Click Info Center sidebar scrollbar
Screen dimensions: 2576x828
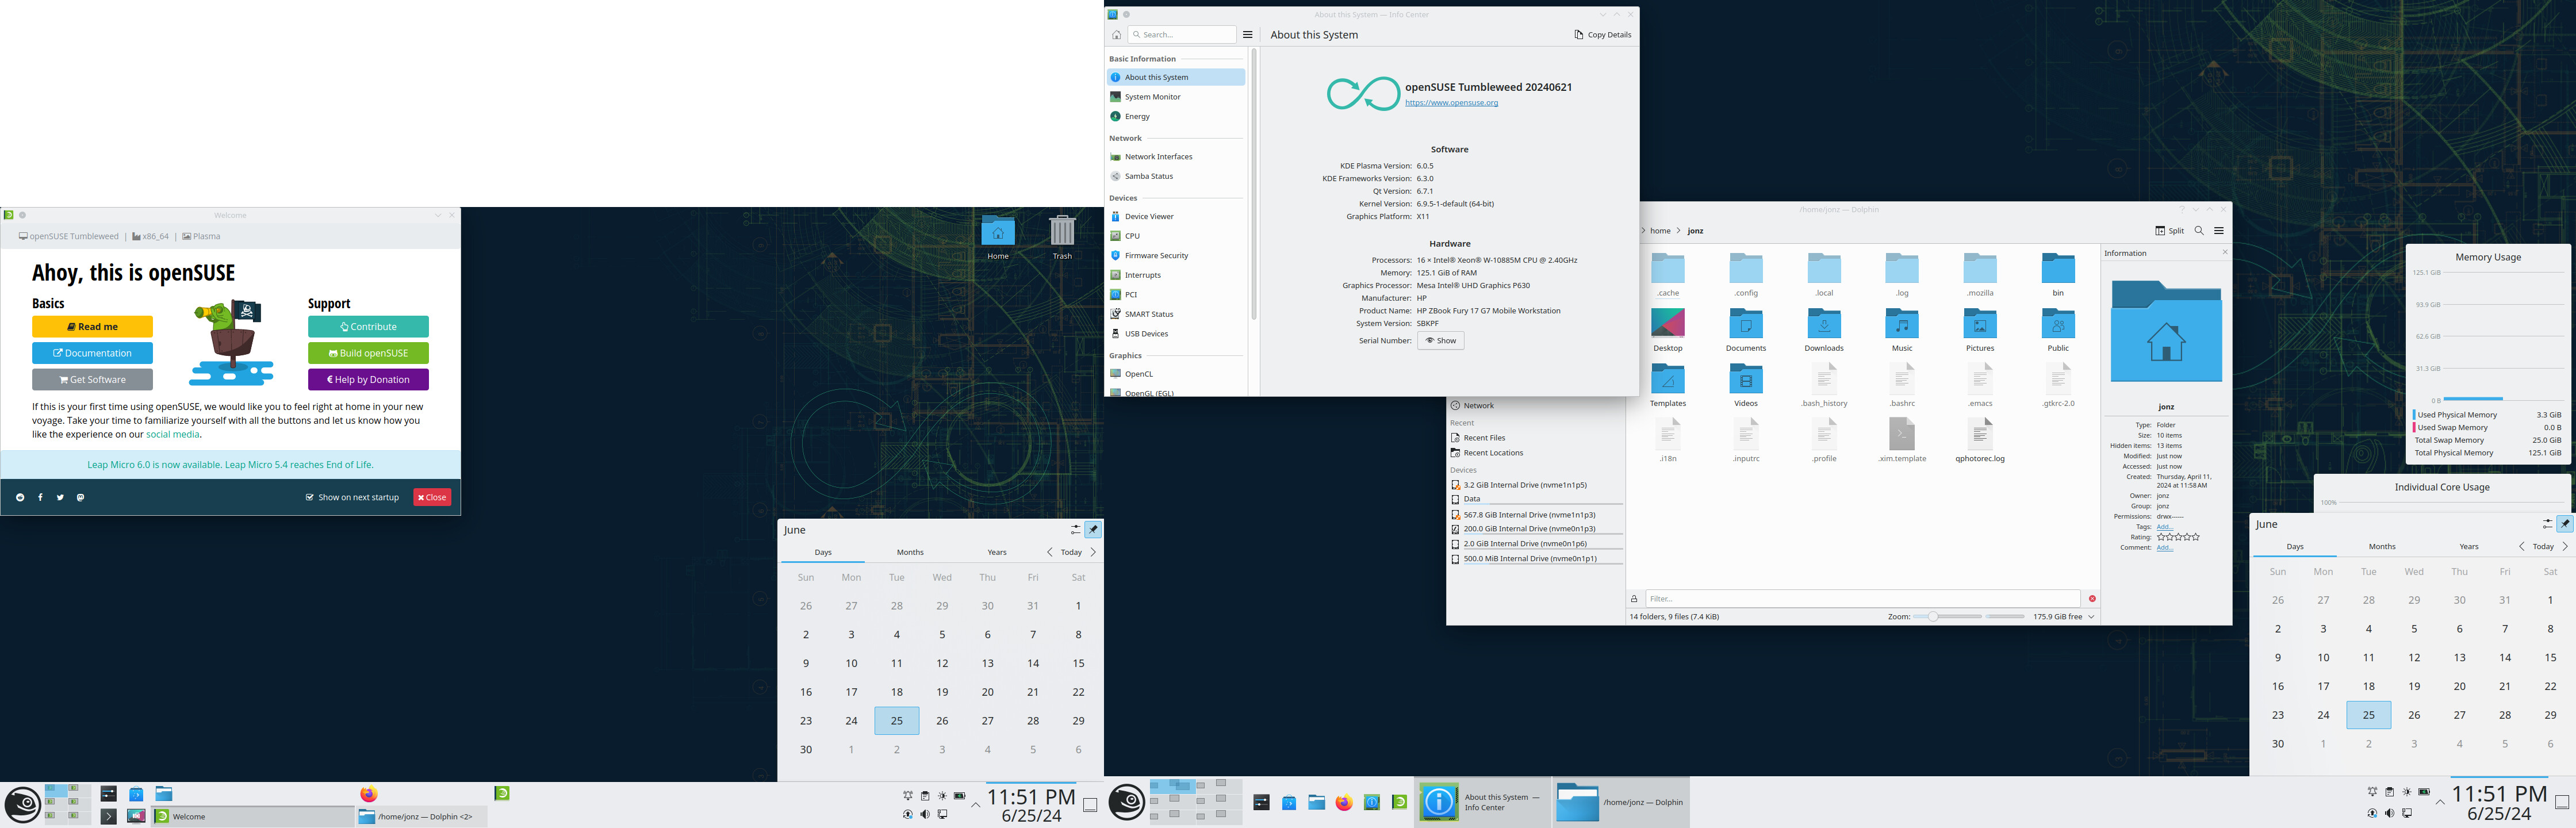1253,185
